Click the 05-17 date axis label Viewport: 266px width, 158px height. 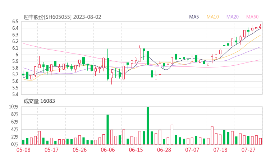pyautogui.click(x=51, y=150)
